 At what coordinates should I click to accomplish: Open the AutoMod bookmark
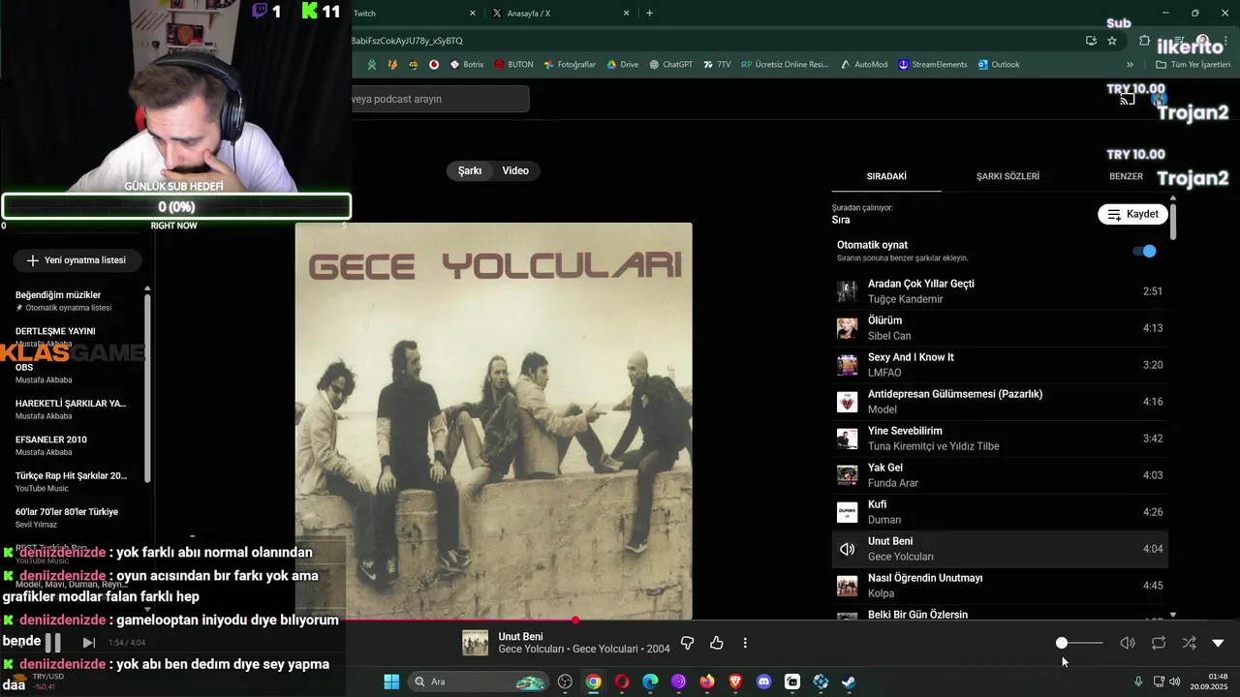click(x=864, y=65)
